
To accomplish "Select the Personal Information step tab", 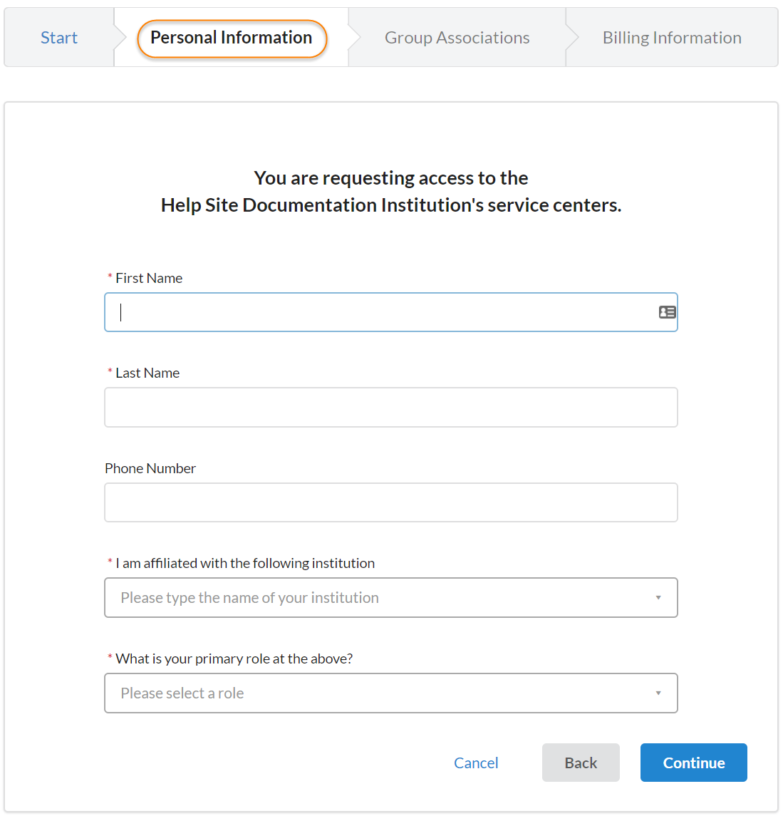I will 232,38.
